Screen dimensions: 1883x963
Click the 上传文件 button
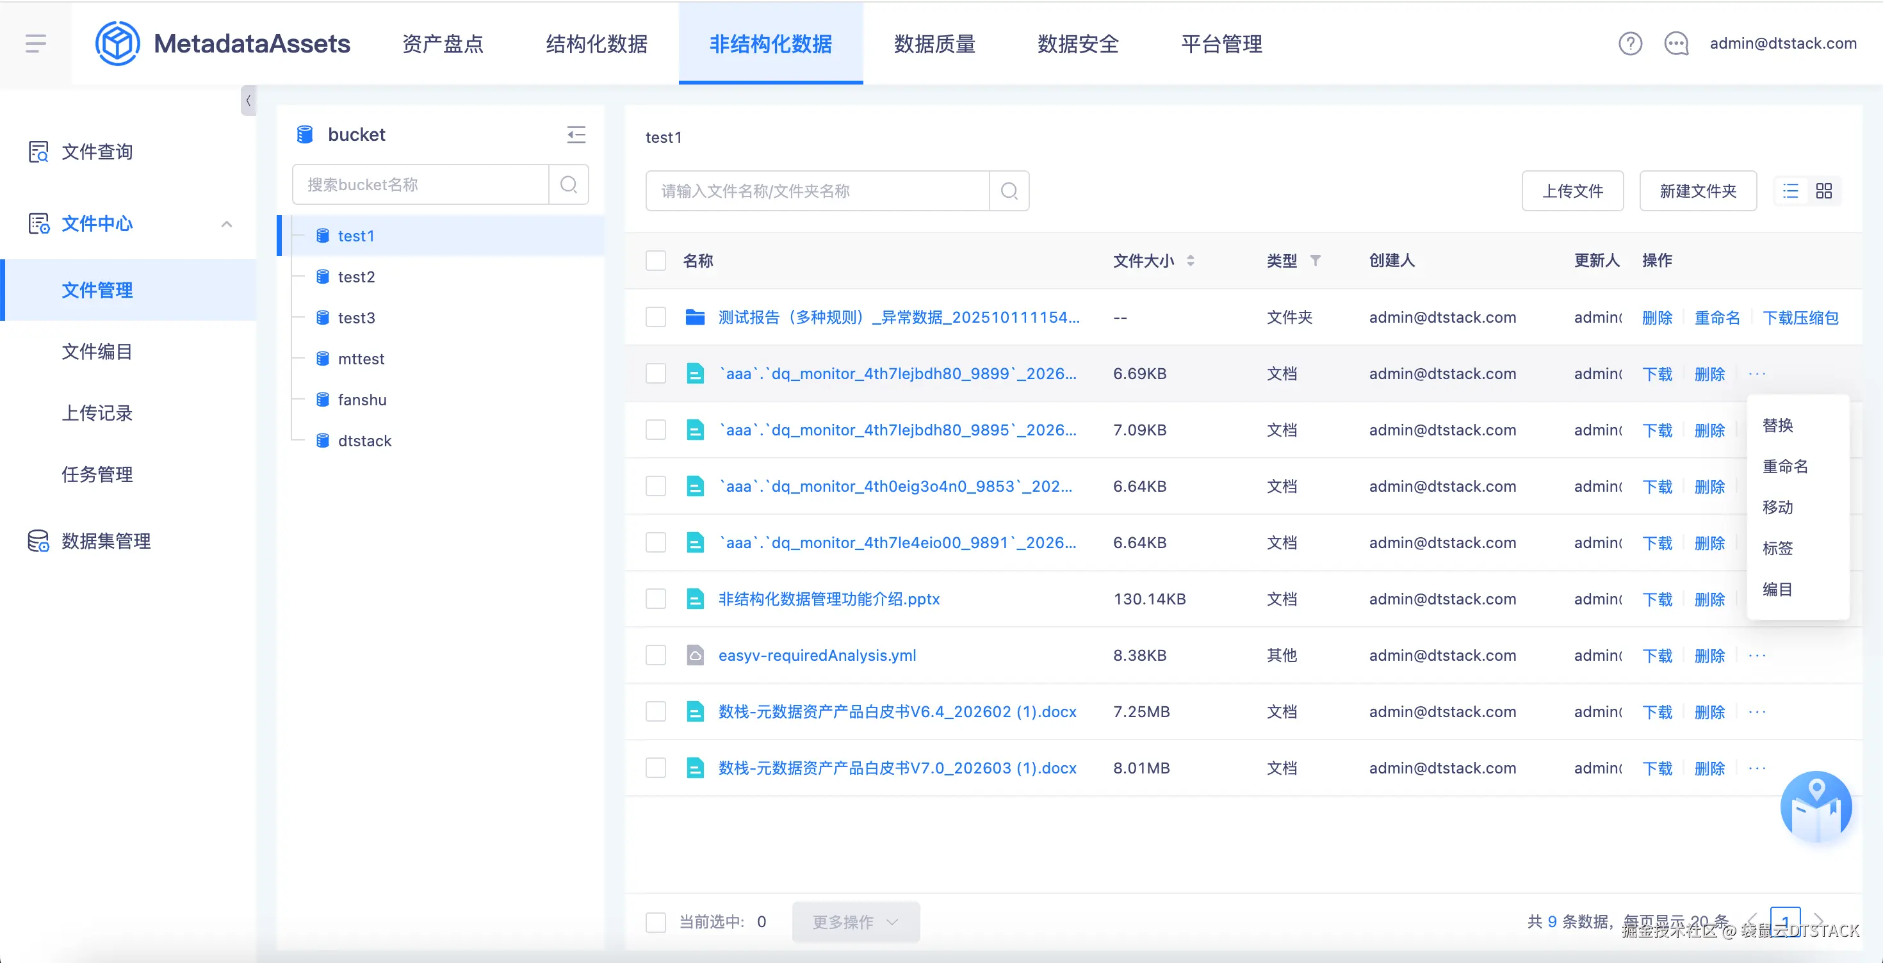click(x=1572, y=191)
